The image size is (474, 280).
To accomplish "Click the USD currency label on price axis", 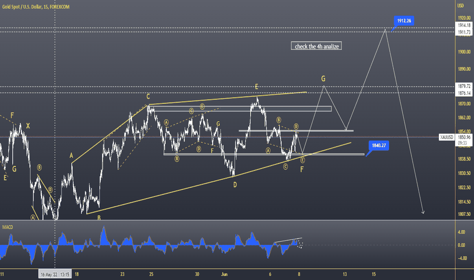I will click(x=460, y=6).
